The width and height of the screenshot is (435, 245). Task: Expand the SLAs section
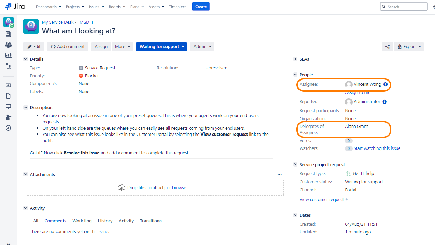[x=295, y=59]
